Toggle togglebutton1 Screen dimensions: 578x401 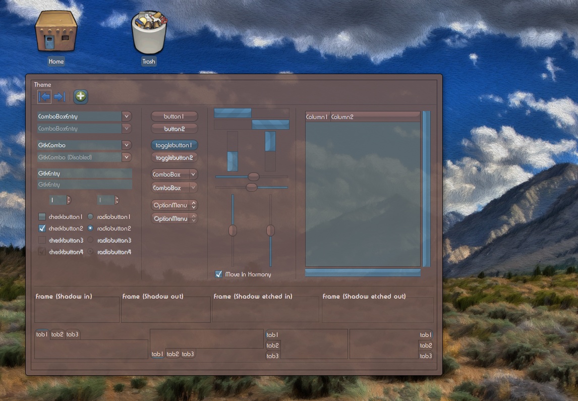[174, 145]
